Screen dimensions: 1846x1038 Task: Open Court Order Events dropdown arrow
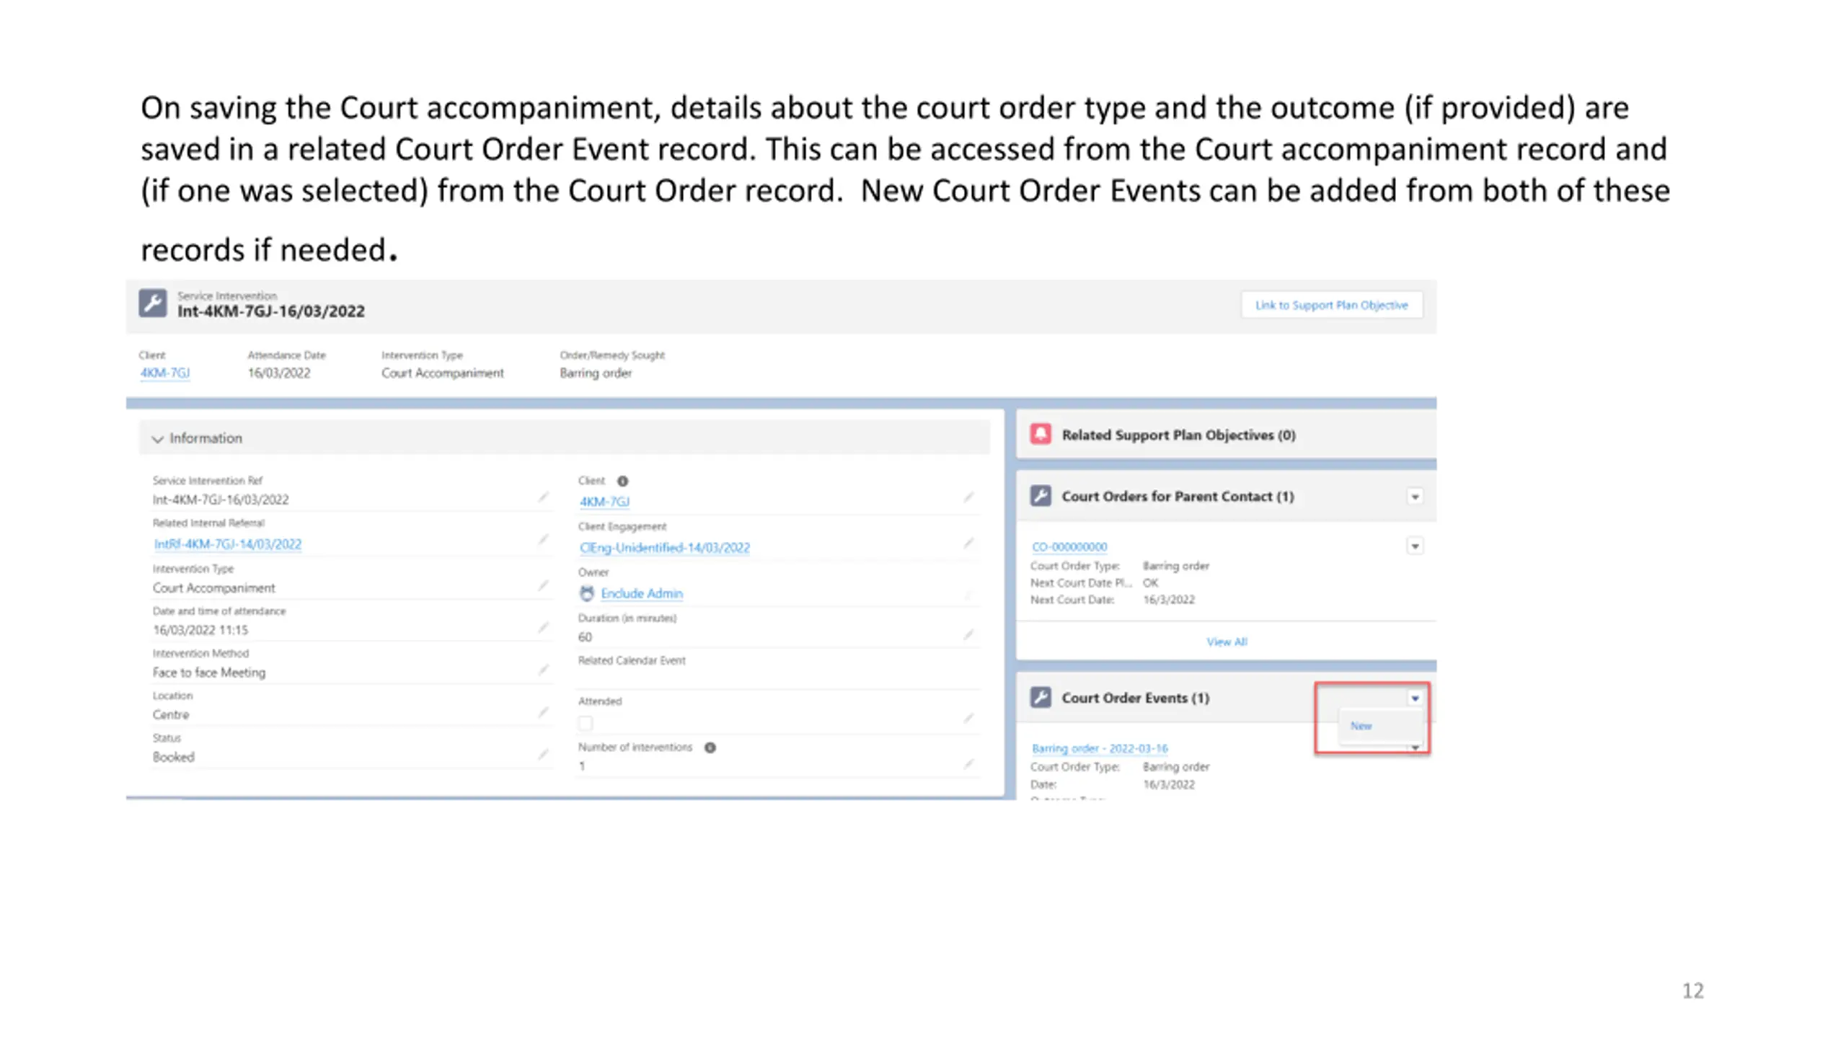click(x=1414, y=698)
